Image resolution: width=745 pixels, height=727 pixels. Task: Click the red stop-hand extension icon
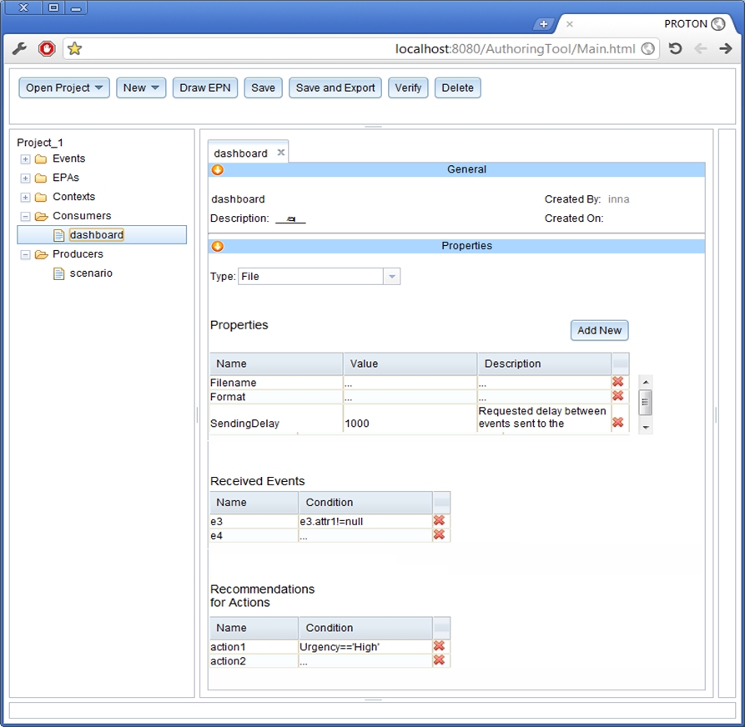coord(47,48)
